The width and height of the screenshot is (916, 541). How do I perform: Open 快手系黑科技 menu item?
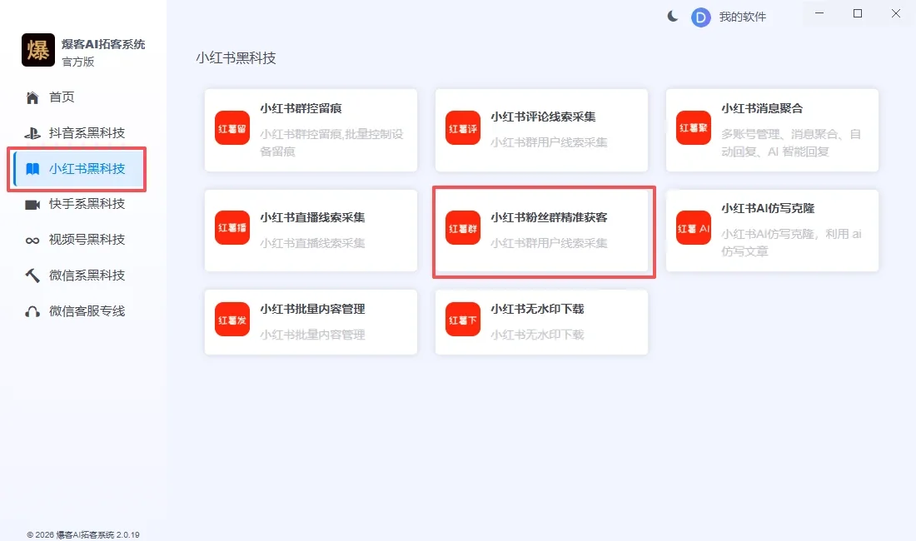click(87, 204)
